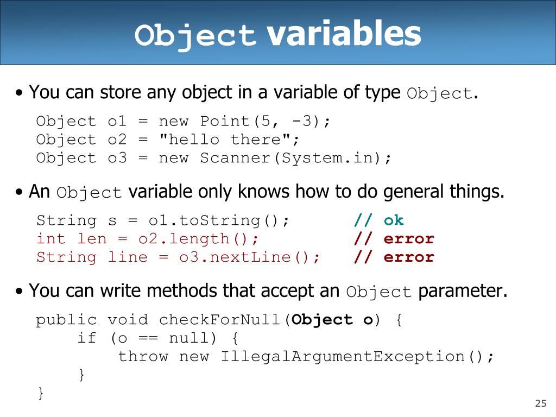
Task: Click the green '// ok' comment
Action: click(x=378, y=220)
